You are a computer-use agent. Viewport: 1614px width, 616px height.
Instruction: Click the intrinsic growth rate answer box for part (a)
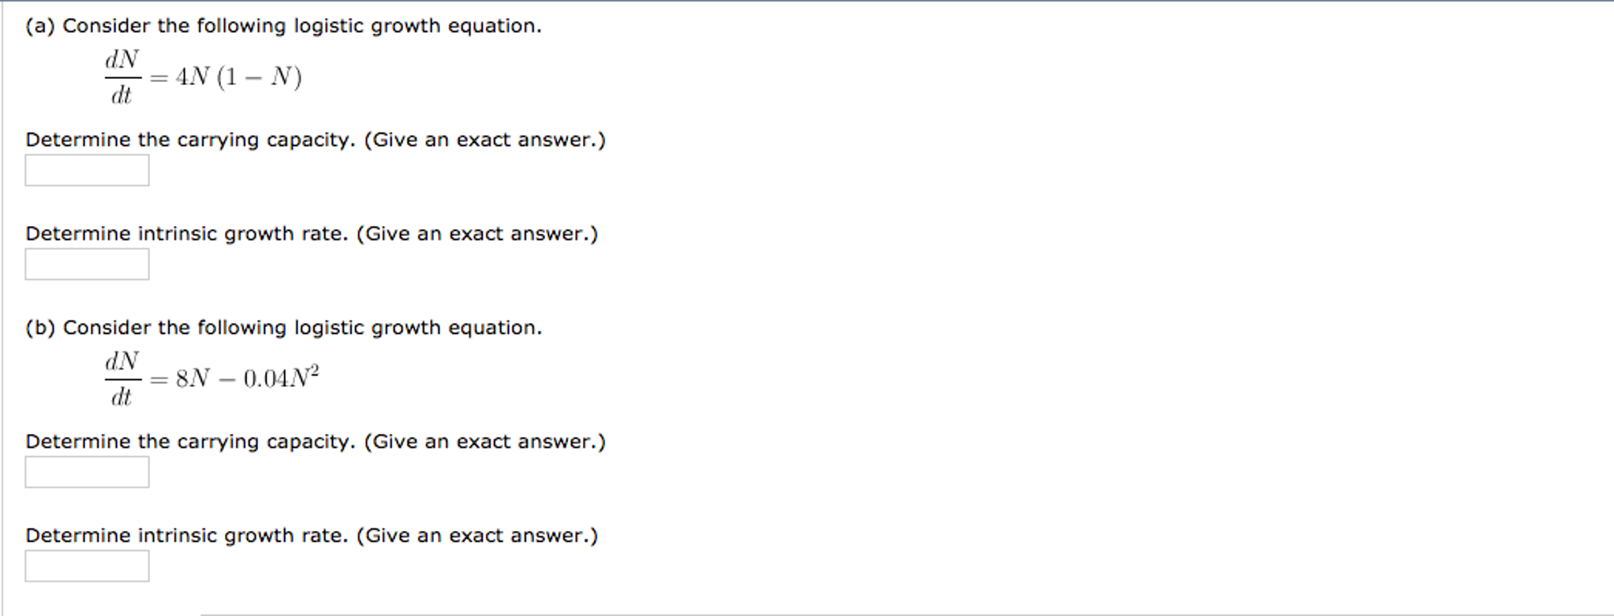point(87,264)
